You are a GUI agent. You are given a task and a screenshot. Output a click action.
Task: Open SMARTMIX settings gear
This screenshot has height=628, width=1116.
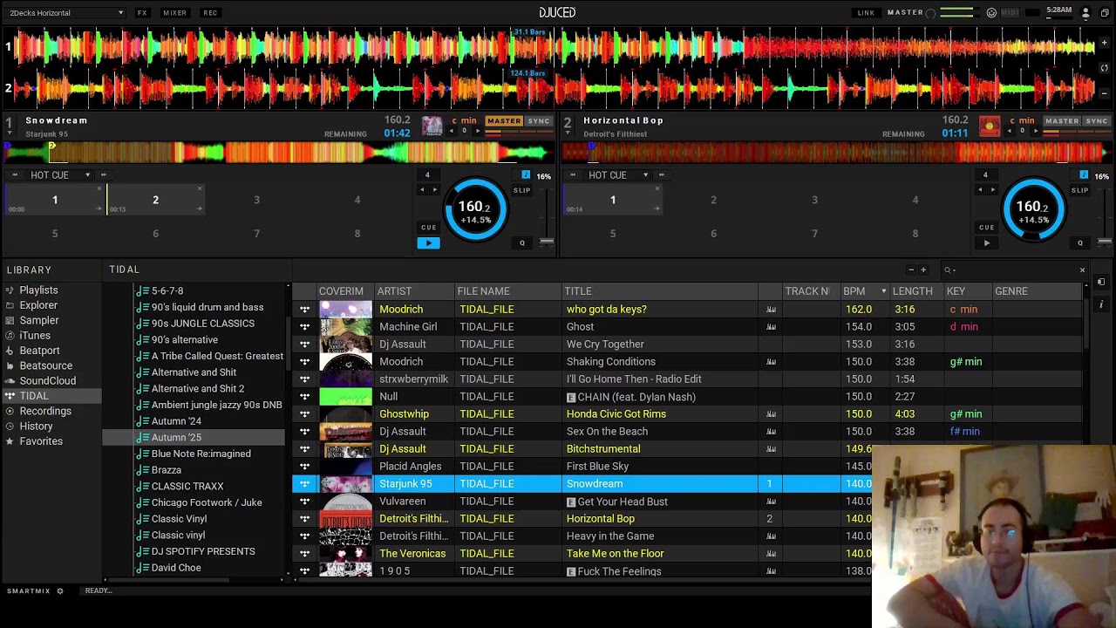[60, 591]
